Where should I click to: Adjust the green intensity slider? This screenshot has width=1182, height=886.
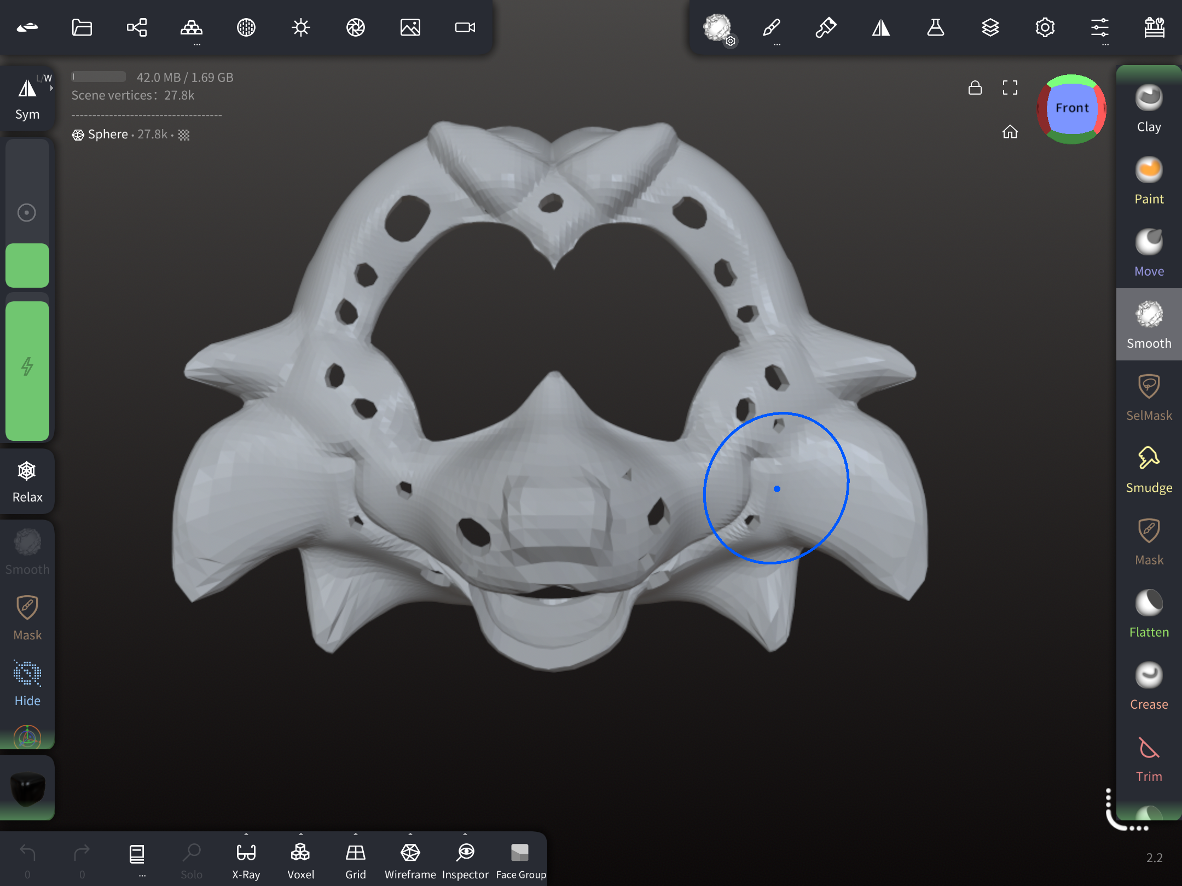(x=27, y=371)
